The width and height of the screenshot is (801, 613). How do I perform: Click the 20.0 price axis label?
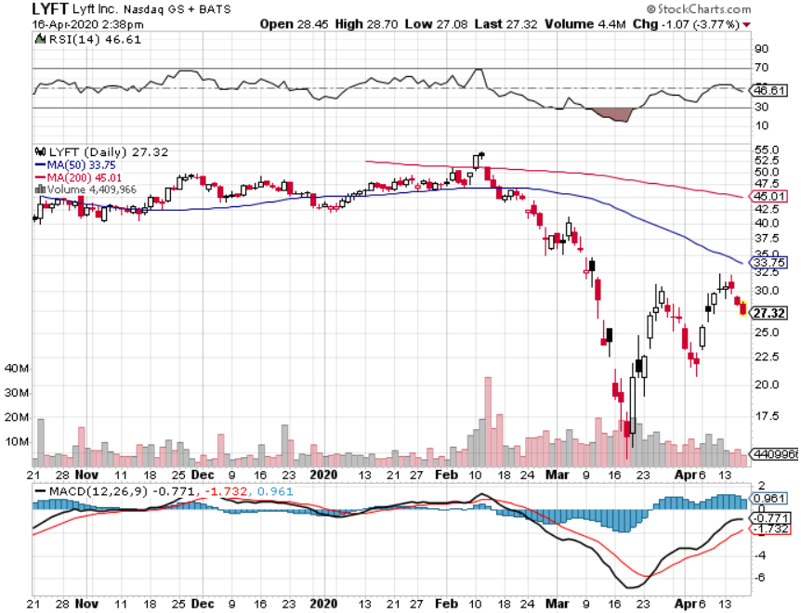click(x=767, y=385)
